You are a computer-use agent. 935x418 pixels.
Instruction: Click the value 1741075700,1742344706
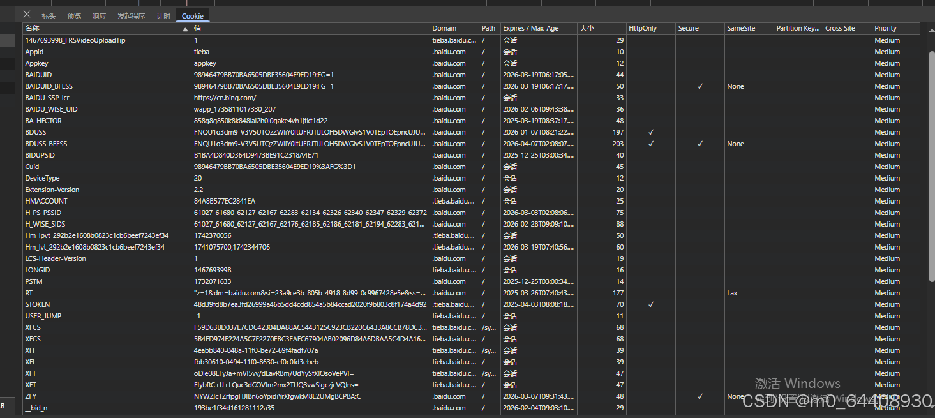(x=232, y=247)
